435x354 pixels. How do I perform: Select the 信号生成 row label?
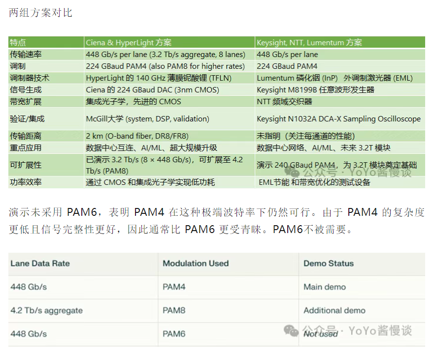click(26, 89)
